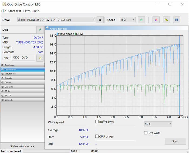Click the save floppy disk icon
This screenshot has height=153, width=189.
[177, 20]
